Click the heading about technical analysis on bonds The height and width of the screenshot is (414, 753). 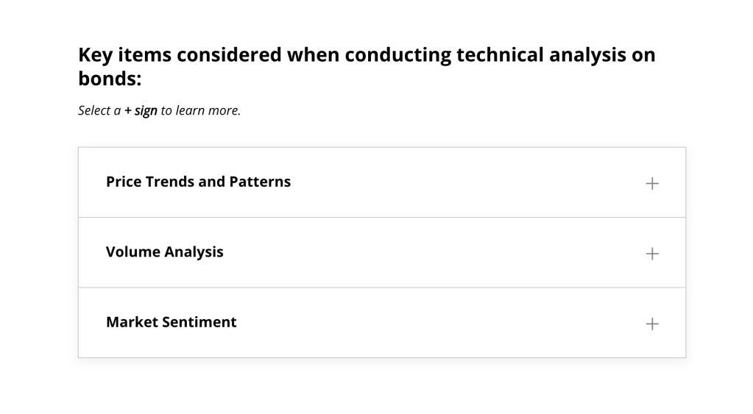pos(367,67)
